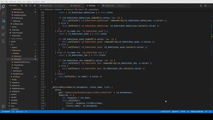
Task: Open Edit menu
Action: tap(6, 2)
